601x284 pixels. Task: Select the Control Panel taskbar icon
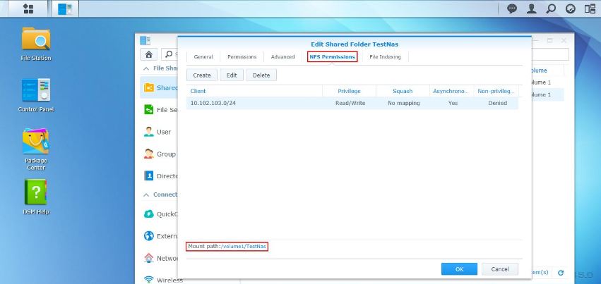point(65,8)
